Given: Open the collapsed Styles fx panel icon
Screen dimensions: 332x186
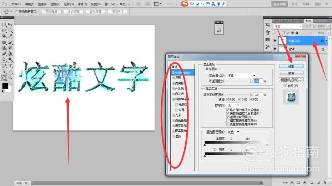Looking at the screenshot, I should 219,30.
